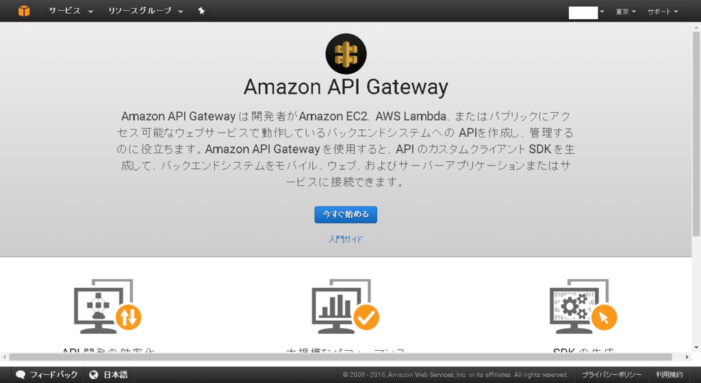Open the 利用規約 link
Image resolution: width=701 pixels, height=383 pixels.
click(x=670, y=375)
